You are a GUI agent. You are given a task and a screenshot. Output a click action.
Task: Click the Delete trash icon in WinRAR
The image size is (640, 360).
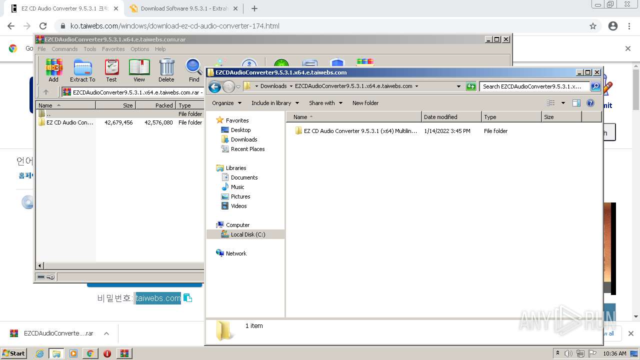166,70
